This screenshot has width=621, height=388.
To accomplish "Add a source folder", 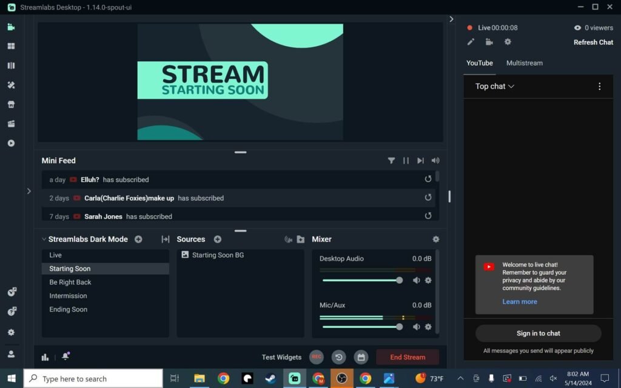I will (x=301, y=239).
